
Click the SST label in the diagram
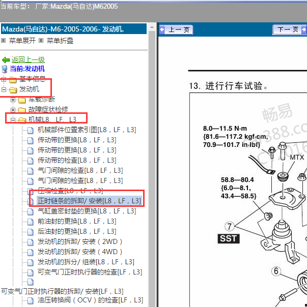[x=229, y=239]
